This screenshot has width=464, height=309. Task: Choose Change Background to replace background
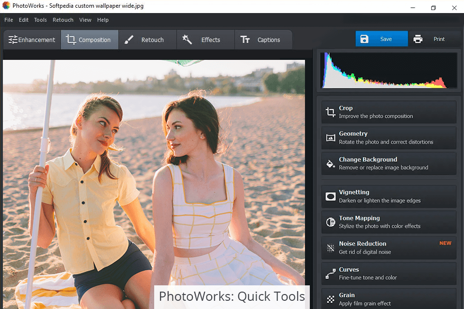[389, 164]
